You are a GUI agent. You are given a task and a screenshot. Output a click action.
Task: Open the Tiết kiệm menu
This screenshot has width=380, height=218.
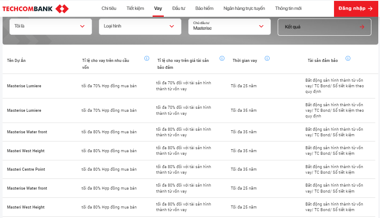click(x=135, y=8)
